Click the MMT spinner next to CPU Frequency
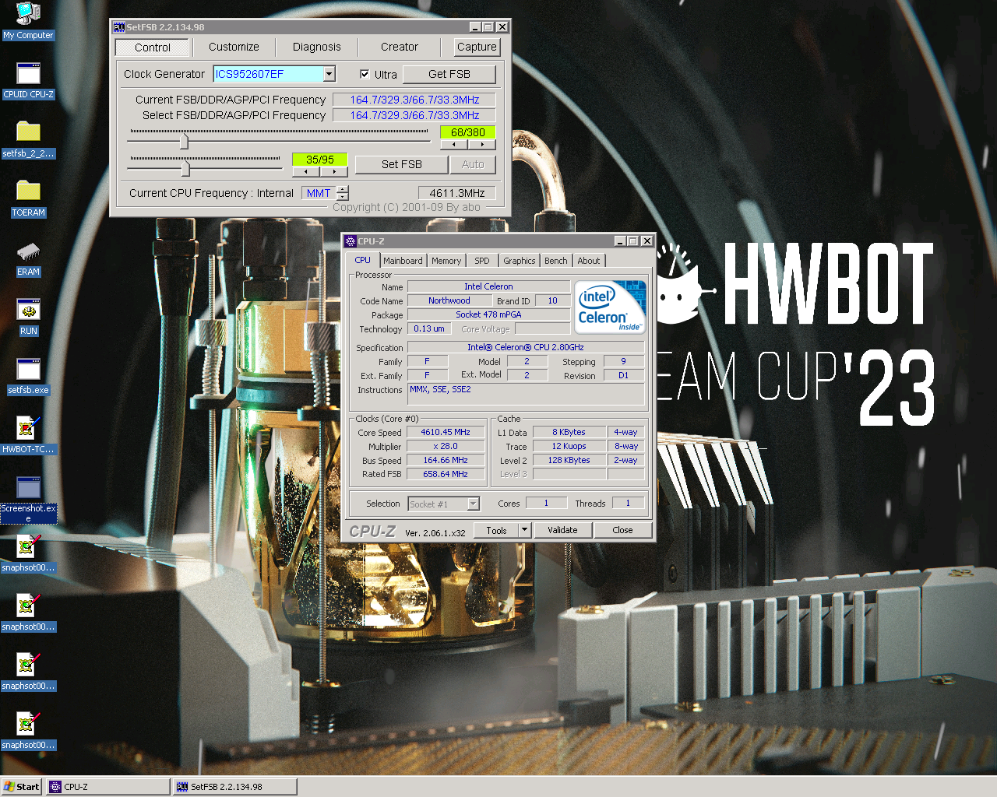The height and width of the screenshot is (797, 997). pyautogui.click(x=343, y=193)
